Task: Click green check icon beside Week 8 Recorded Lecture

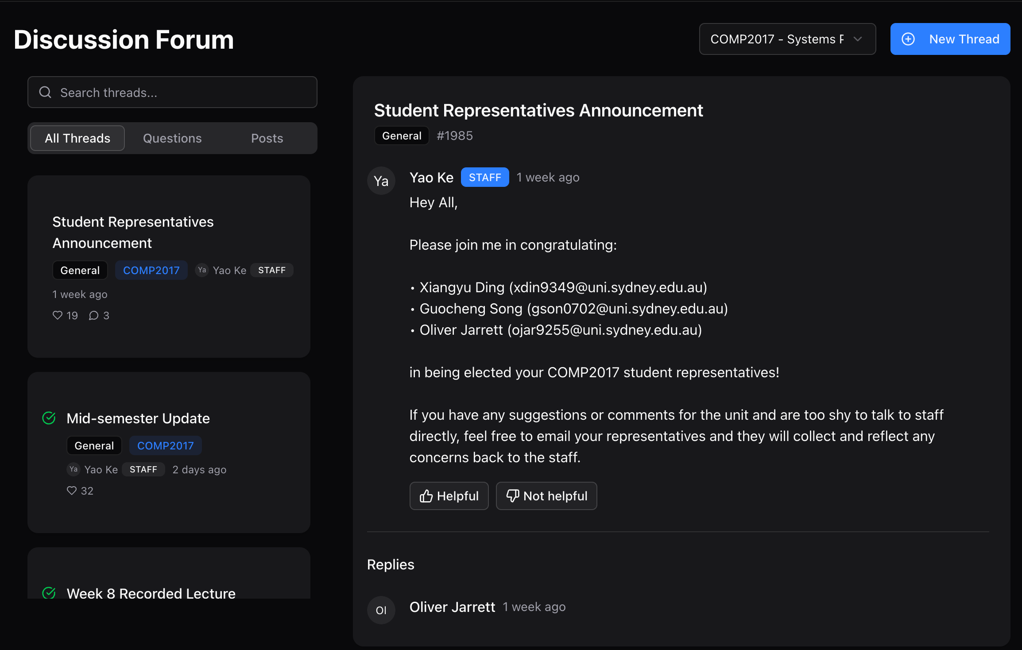Action: [49, 593]
